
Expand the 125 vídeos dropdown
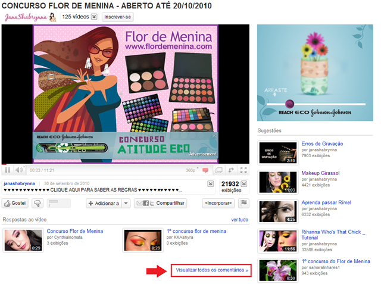click(94, 17)
